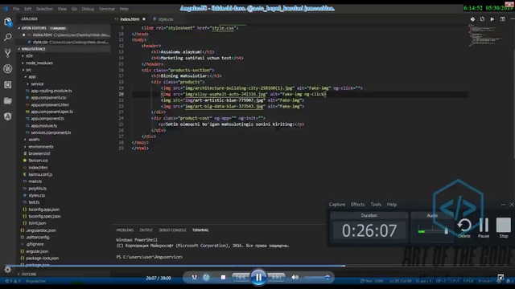Click the run play icon in editor toolbar
This screenshot has width=515, height=289.
(x=492, y=19)
